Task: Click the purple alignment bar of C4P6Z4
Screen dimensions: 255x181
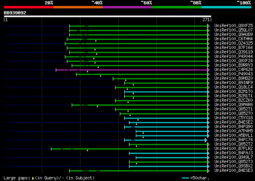Action: click(x=132, y=70)
